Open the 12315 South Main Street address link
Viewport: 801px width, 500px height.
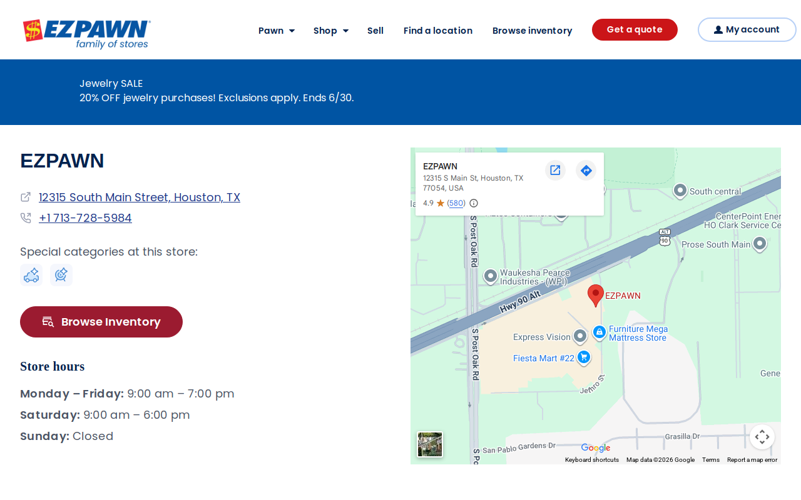coord(140,197)
